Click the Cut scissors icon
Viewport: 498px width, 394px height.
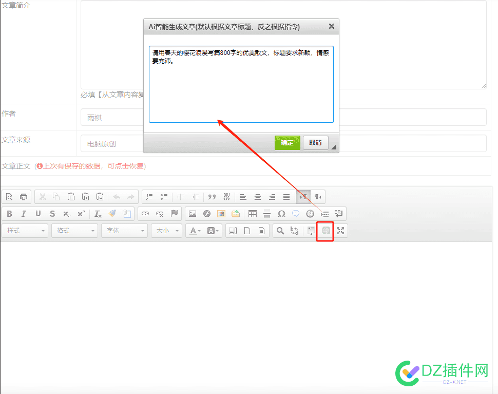43,197
